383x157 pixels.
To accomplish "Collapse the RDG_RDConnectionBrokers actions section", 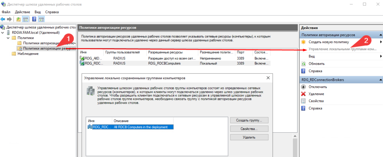I will [380, 79].
